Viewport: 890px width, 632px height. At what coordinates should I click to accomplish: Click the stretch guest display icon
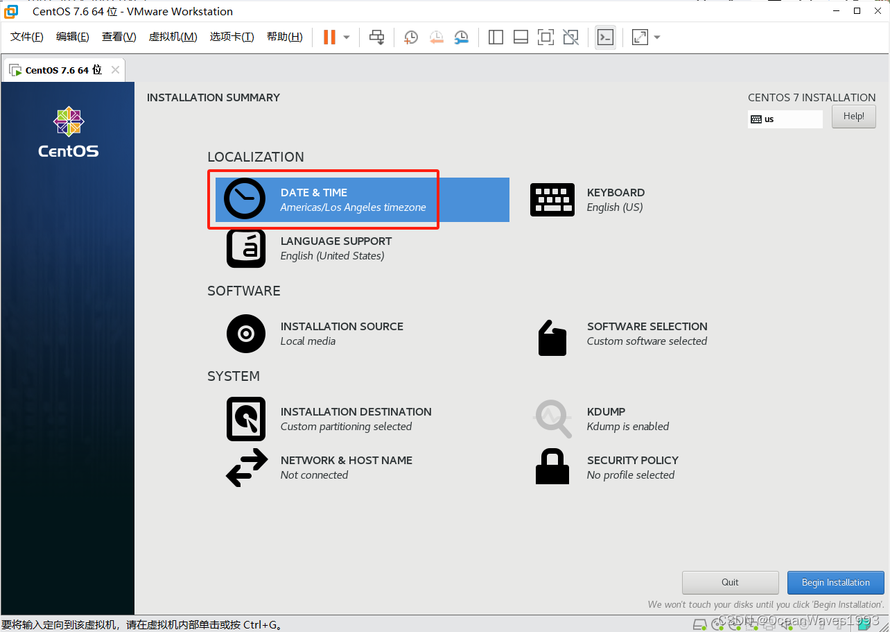point(640,37)
